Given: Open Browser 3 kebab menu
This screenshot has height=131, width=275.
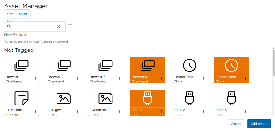Looking at the screenshot, I should [x=119, y=79].
